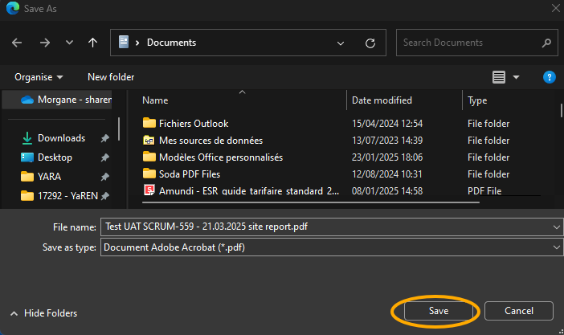Screen dimensions: 564x335
Task: Select Downloads in the navigation pane
Action: point(61,138)
